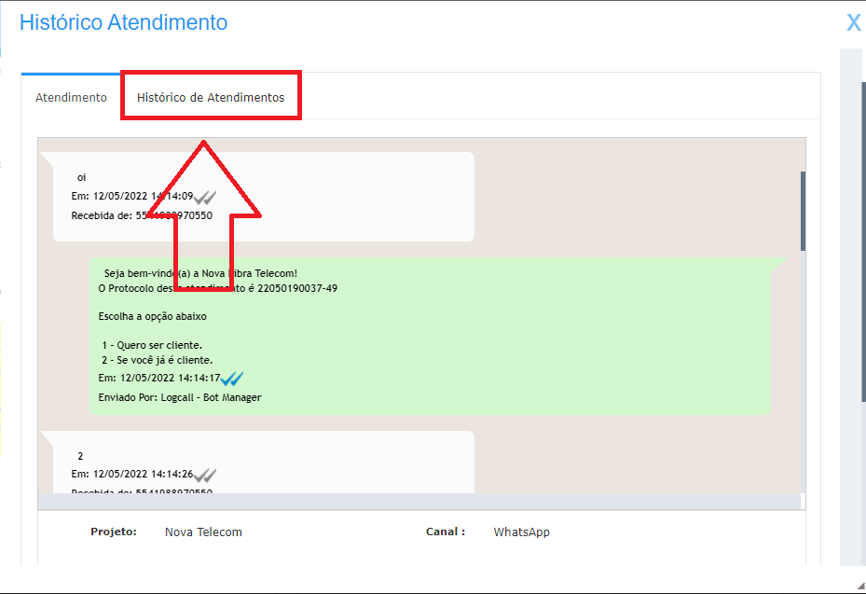Click the "Histórico Atendimento" dialog title

(123, 22)
